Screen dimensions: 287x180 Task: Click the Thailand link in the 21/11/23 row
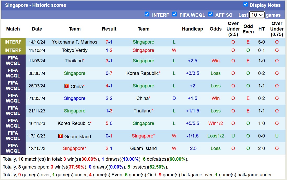(x=143, y=111)
